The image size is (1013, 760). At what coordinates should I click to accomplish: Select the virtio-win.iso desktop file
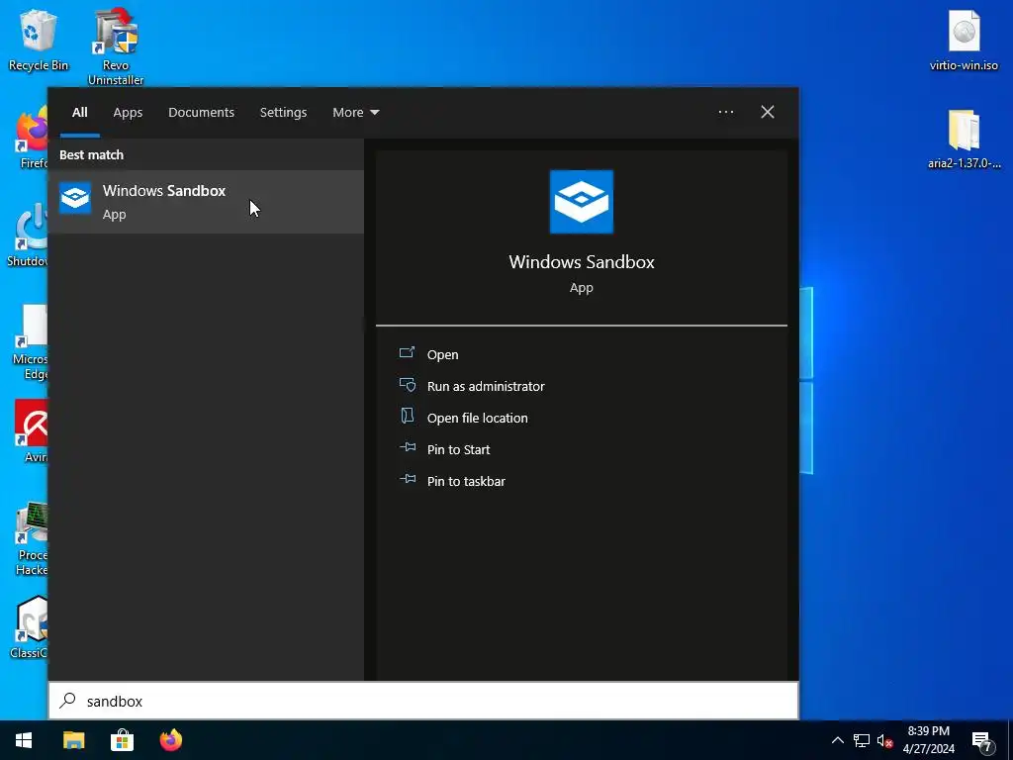click(x=964, y=40)
